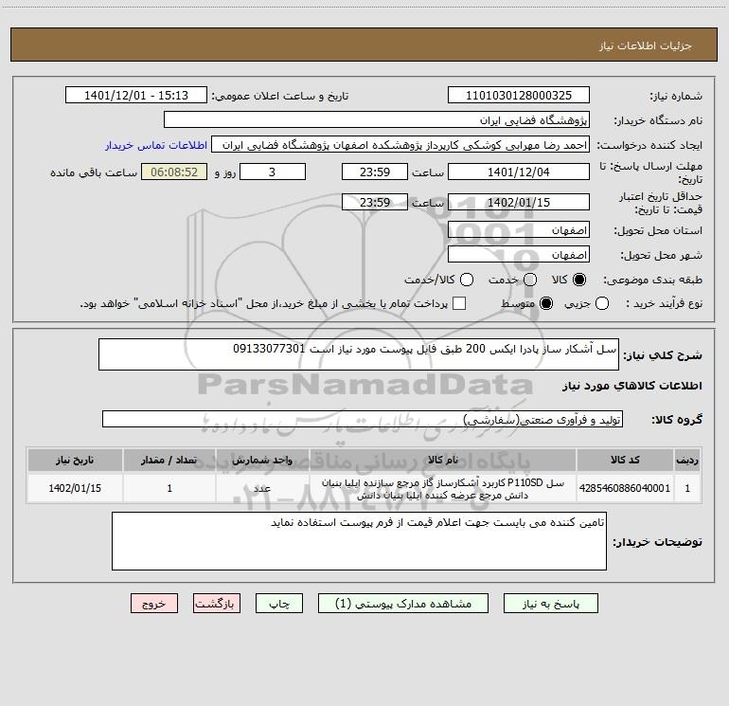The width and height of the screenshot is (729, 706).
Task: Click the ساعت باقی مانده label
Action: [x=94, y=172]
